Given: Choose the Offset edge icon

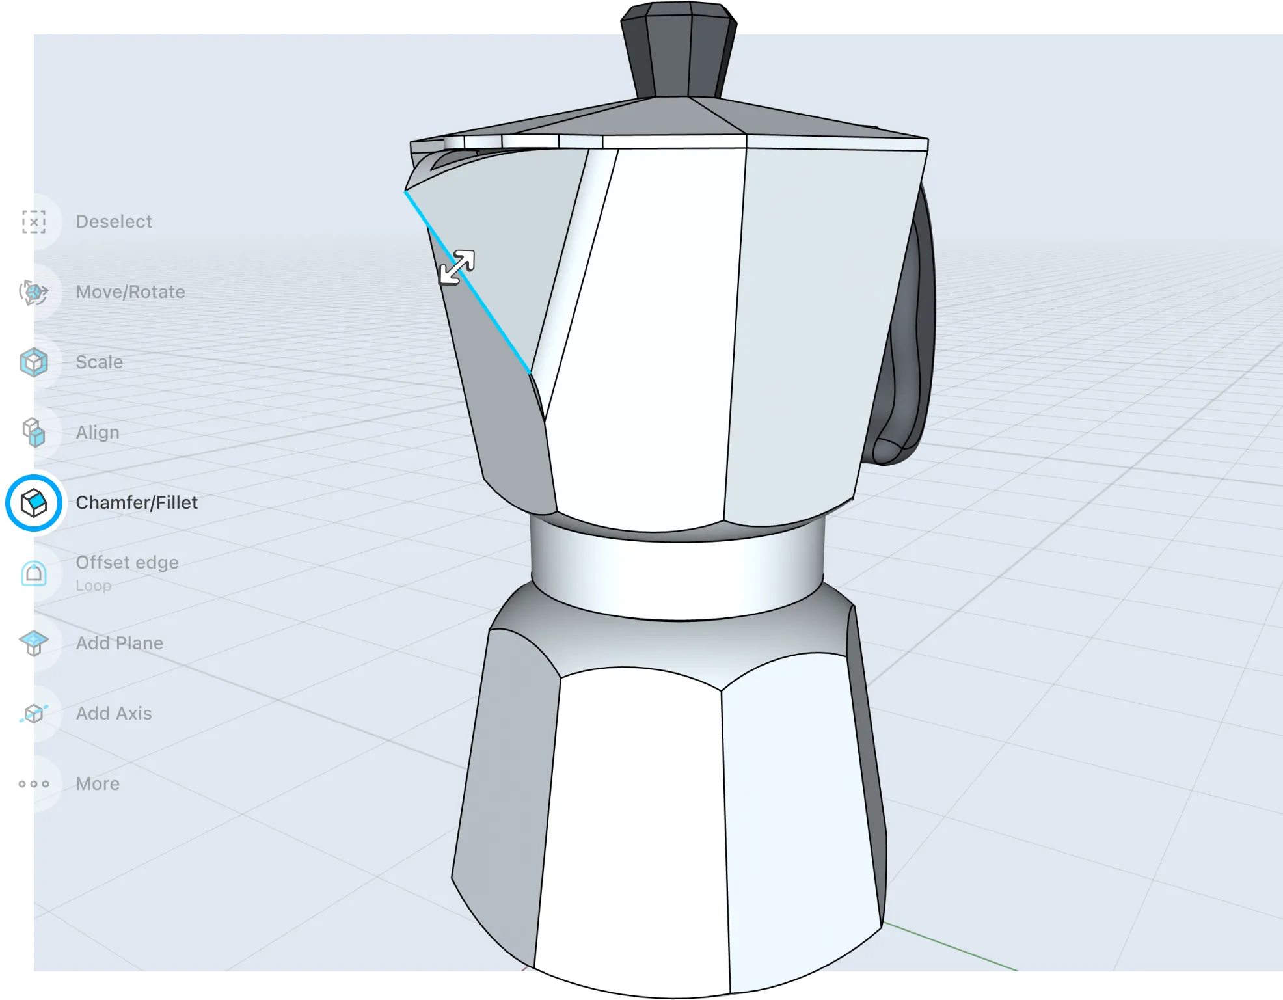Looking at the screenshot, I should [34, 573].
